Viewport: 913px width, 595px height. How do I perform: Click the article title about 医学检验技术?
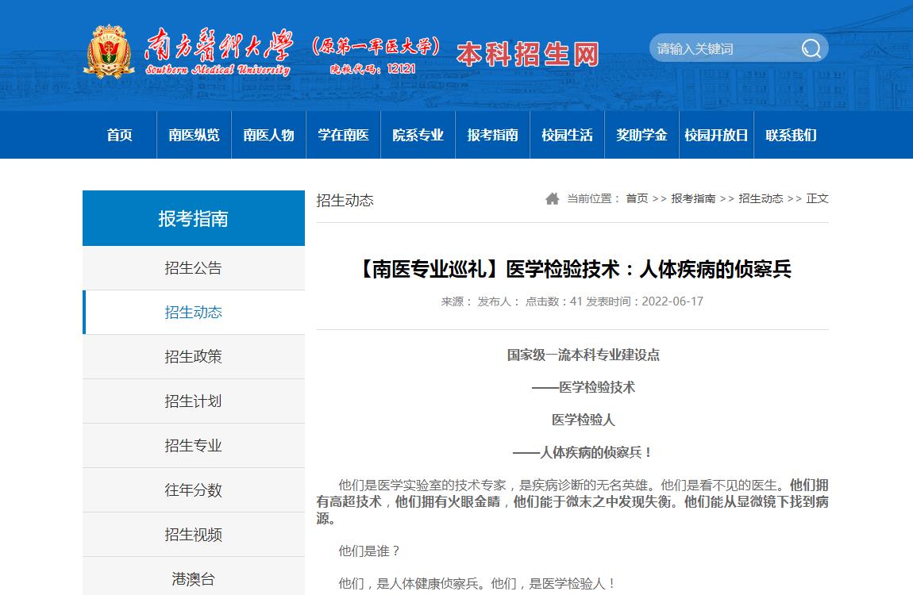pyautogui.click(x=572, y=269)
